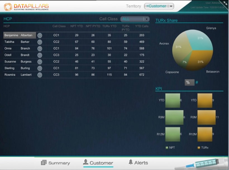The width and height of the screenshot is (229, 170).
Task: Switch to the Summary tab
Action: point(56,163)
